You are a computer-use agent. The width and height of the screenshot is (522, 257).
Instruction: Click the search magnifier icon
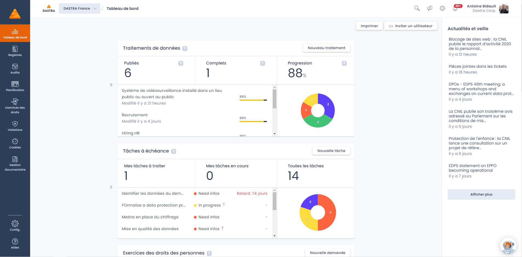(417, 9)
